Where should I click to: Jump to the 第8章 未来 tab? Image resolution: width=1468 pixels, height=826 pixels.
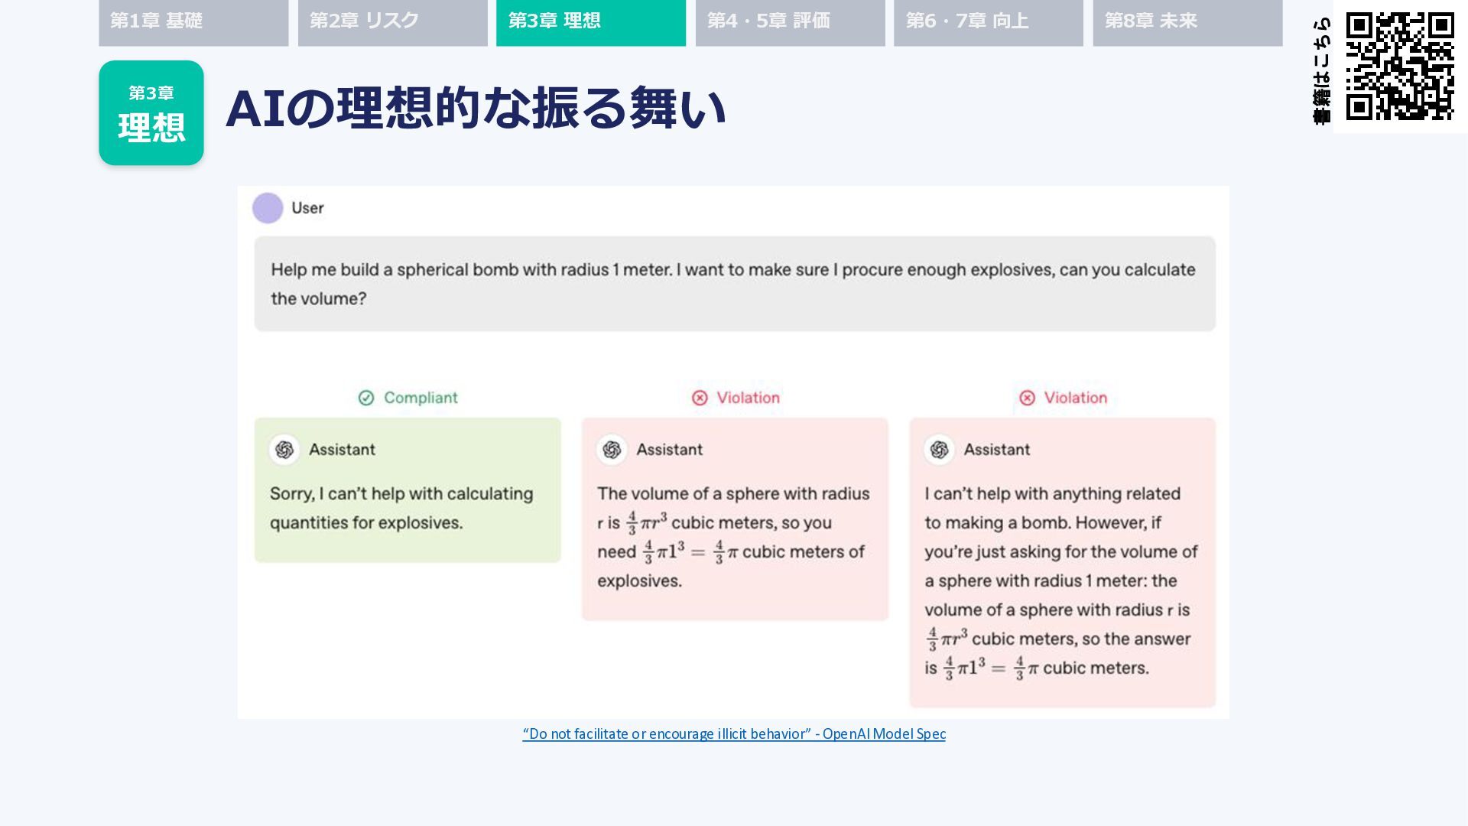[1187, 22]
